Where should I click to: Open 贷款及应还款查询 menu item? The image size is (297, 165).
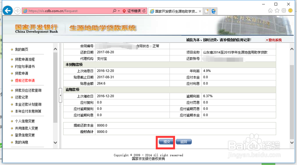tap(28, 90)
